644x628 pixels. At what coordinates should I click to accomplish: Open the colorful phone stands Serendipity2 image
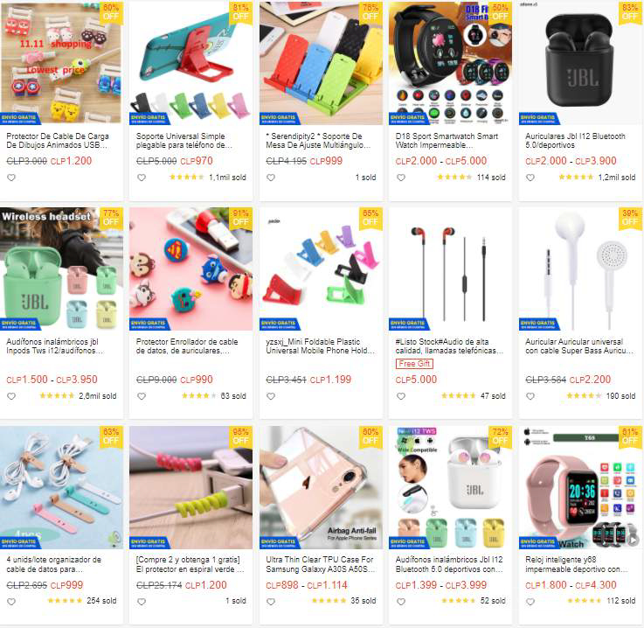click(x=321, y=62)
